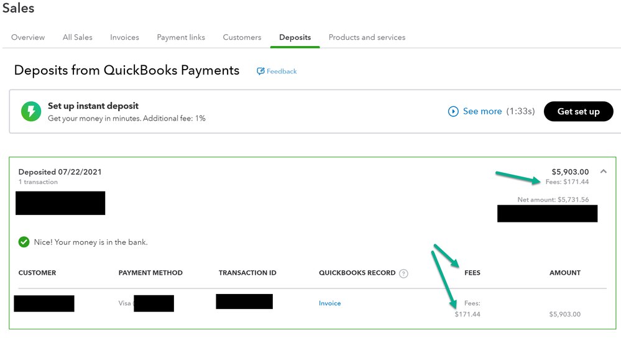Image resolution: width=621 pixels, height=340 pixels.
Task: Click the green checkmark success icon
Action: pos(24,242)
